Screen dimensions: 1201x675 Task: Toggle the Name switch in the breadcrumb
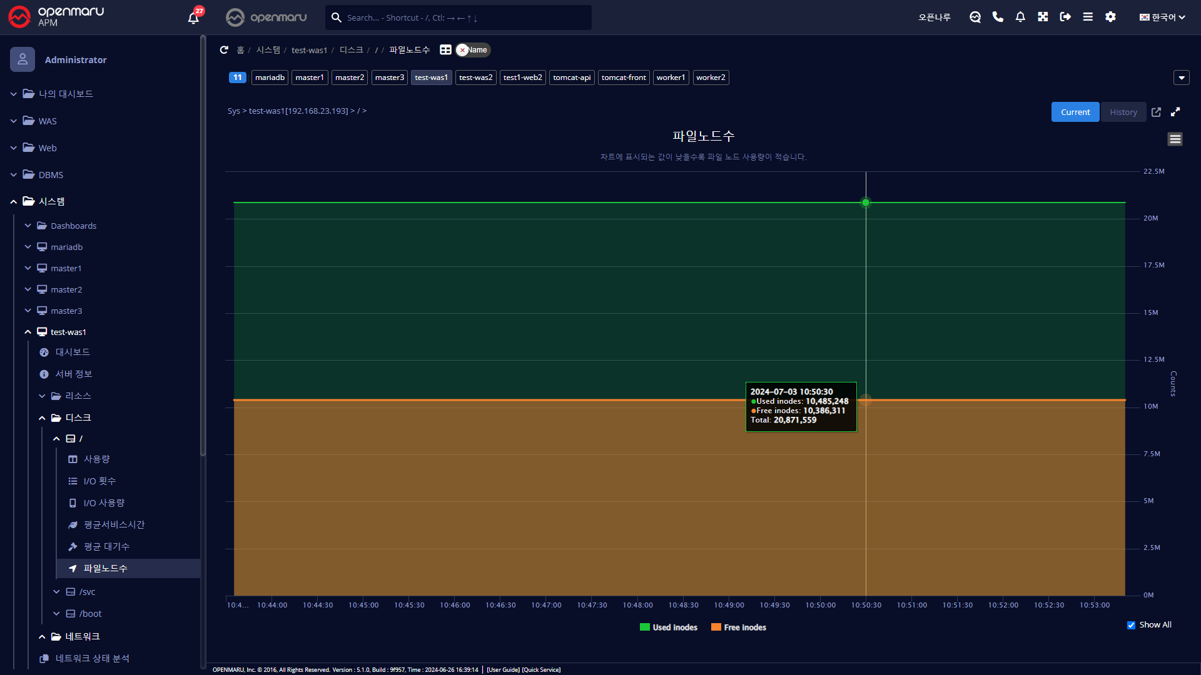(x=473, y=50)
